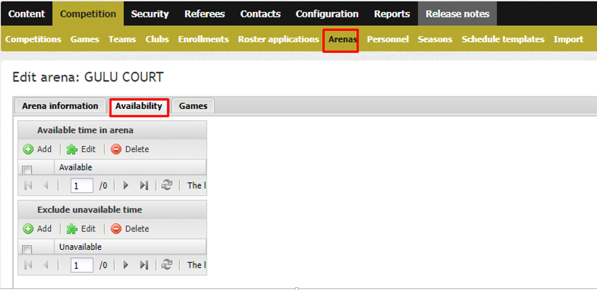Screen dimensions: 597x290
Task: Open the Referees main menu
Action: click(x=205, y=14)
